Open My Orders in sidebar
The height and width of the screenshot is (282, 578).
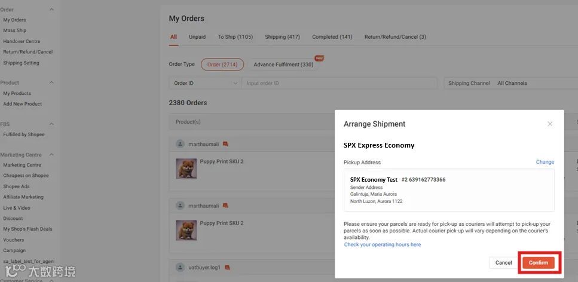(x=14, y=20)
